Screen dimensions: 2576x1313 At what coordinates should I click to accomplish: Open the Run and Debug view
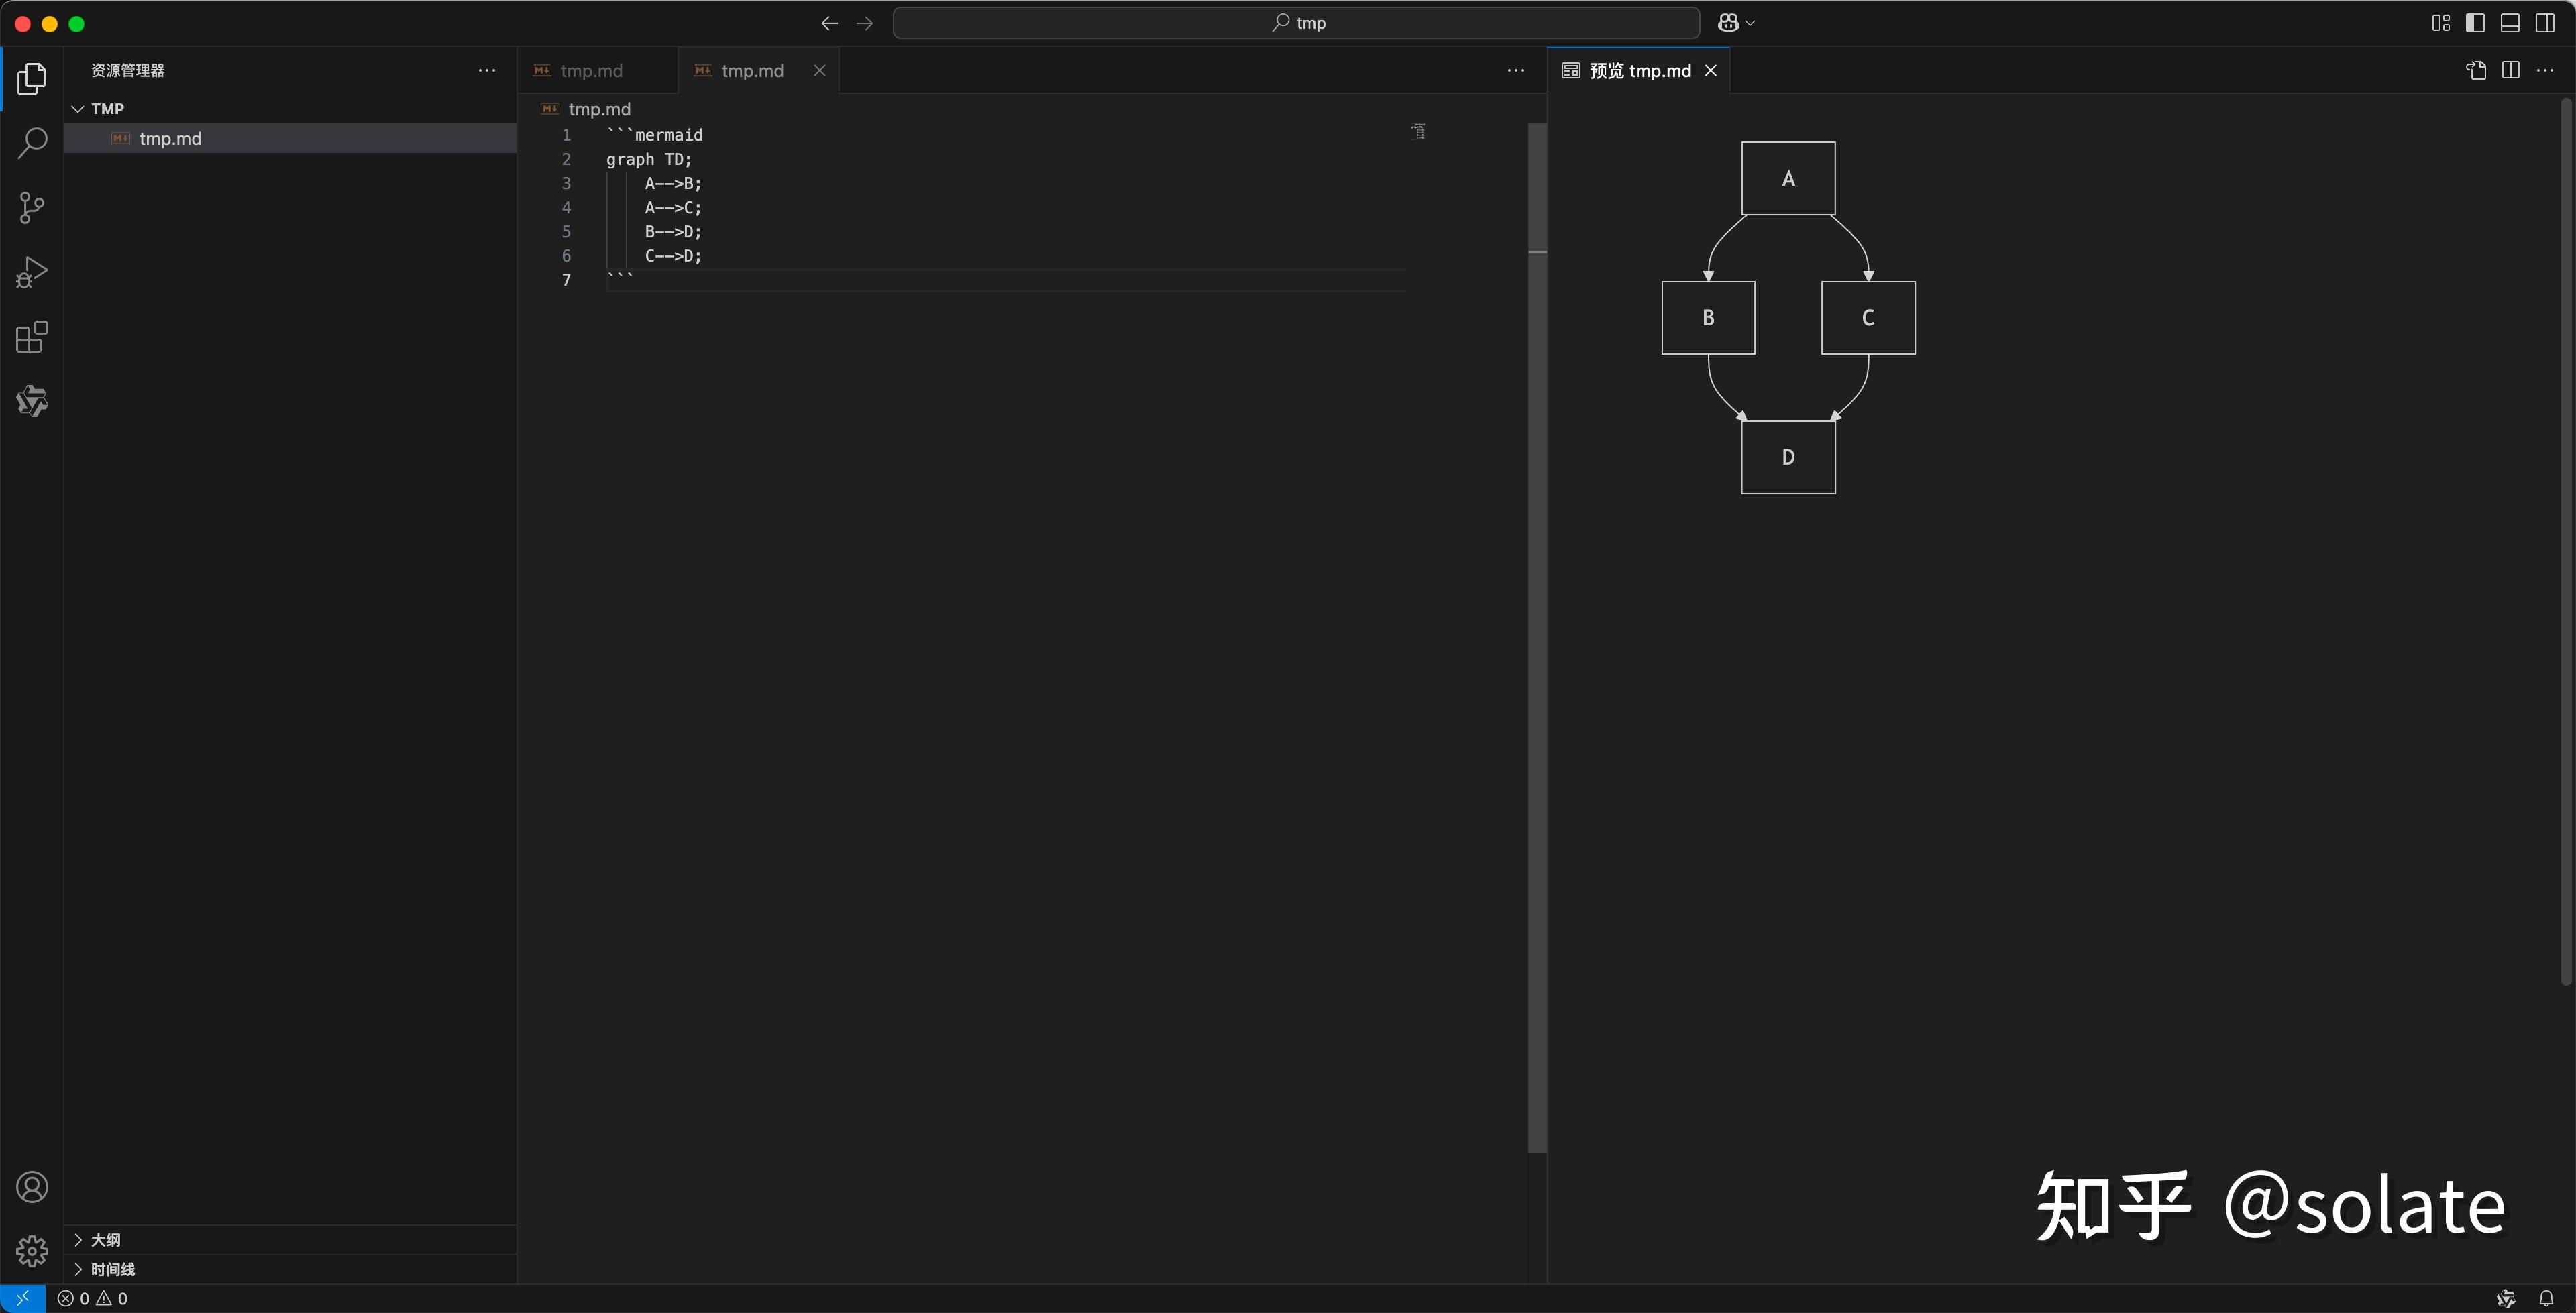tap(31, 271)
